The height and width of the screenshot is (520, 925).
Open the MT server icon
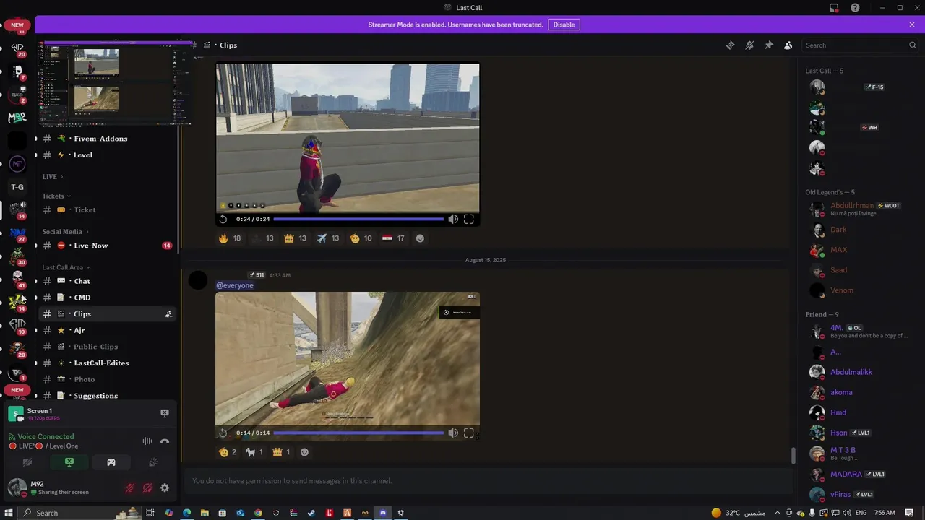pyautogui.click(x=17, y=164)
